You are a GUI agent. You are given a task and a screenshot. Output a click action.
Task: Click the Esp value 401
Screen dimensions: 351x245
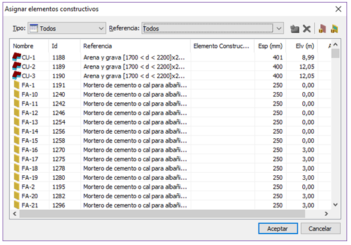[x=278, y=58]
